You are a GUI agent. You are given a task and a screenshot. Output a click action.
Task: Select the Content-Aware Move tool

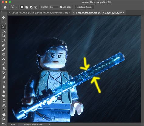click(4, 59)
